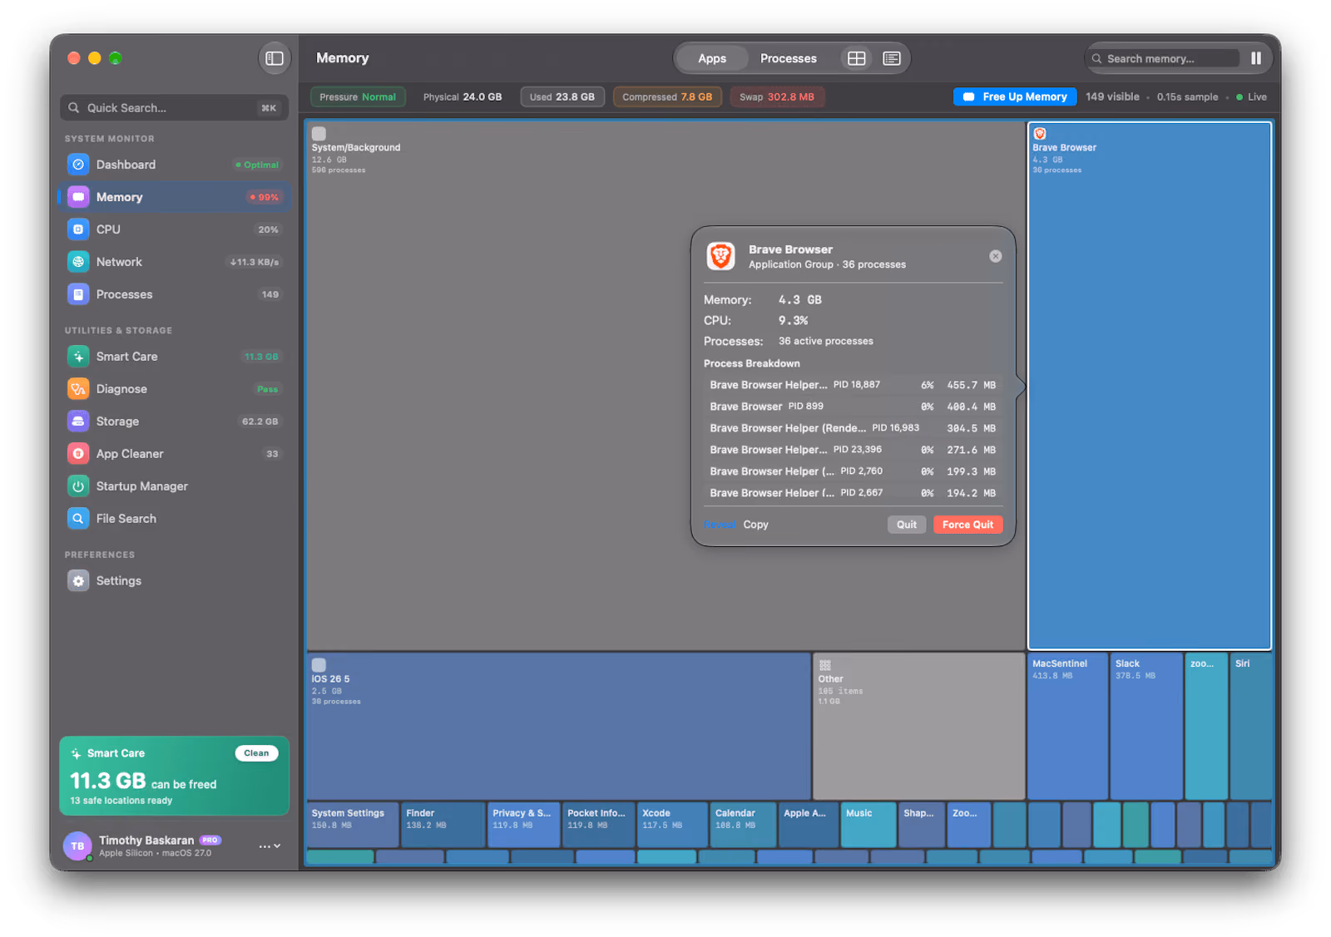
Task: Click the Free Up Memory button
Action: (x=1015, y=97)
